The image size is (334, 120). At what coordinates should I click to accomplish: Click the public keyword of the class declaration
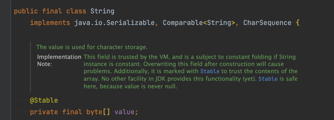26,11
